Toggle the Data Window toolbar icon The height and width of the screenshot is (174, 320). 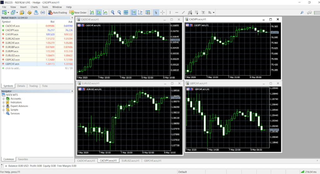[x=29, y=12]
